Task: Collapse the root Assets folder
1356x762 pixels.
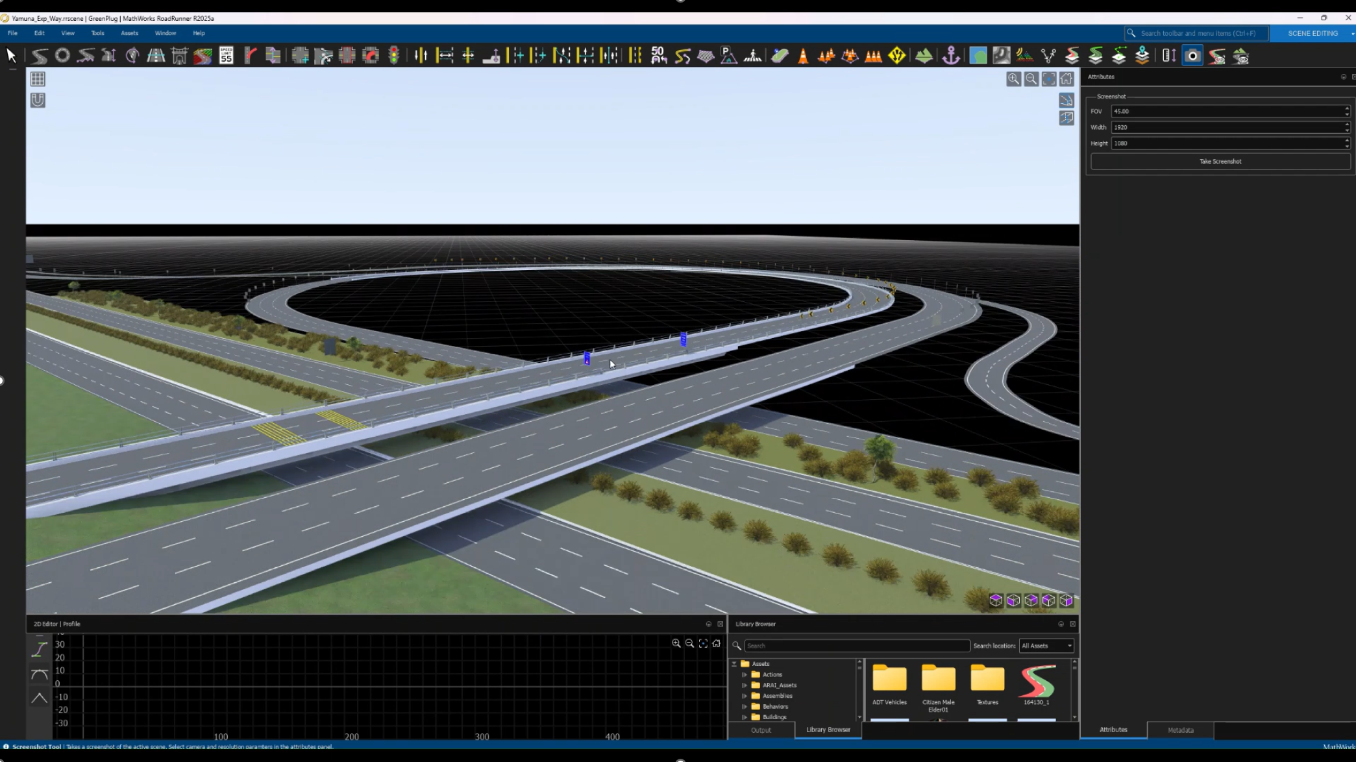Action: coord(734,664)
